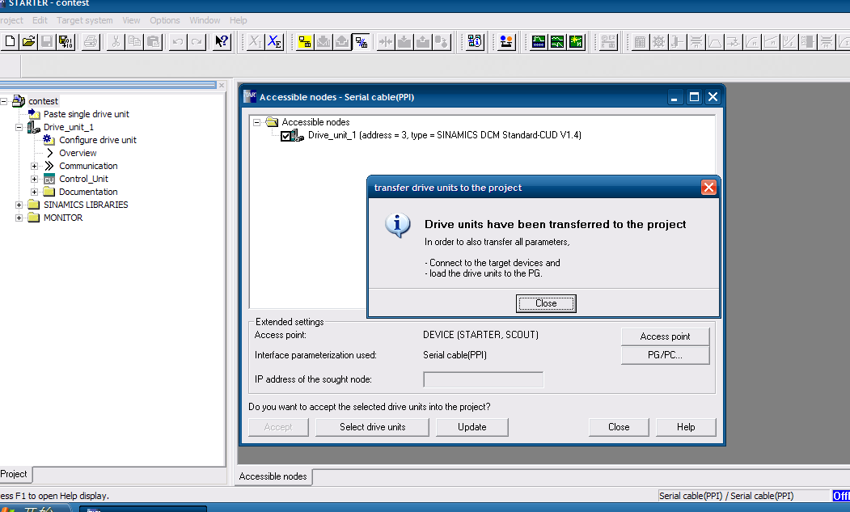The width and height of the screenshot is (850, 512).
Task: Click the IP address of sought node field
Action: click(484, 379)
